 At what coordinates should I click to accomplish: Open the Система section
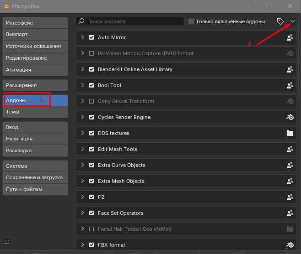click(35, 166)
